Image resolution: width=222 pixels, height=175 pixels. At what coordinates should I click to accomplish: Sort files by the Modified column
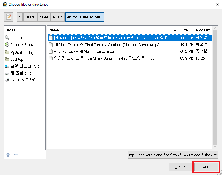click(203, 30)
